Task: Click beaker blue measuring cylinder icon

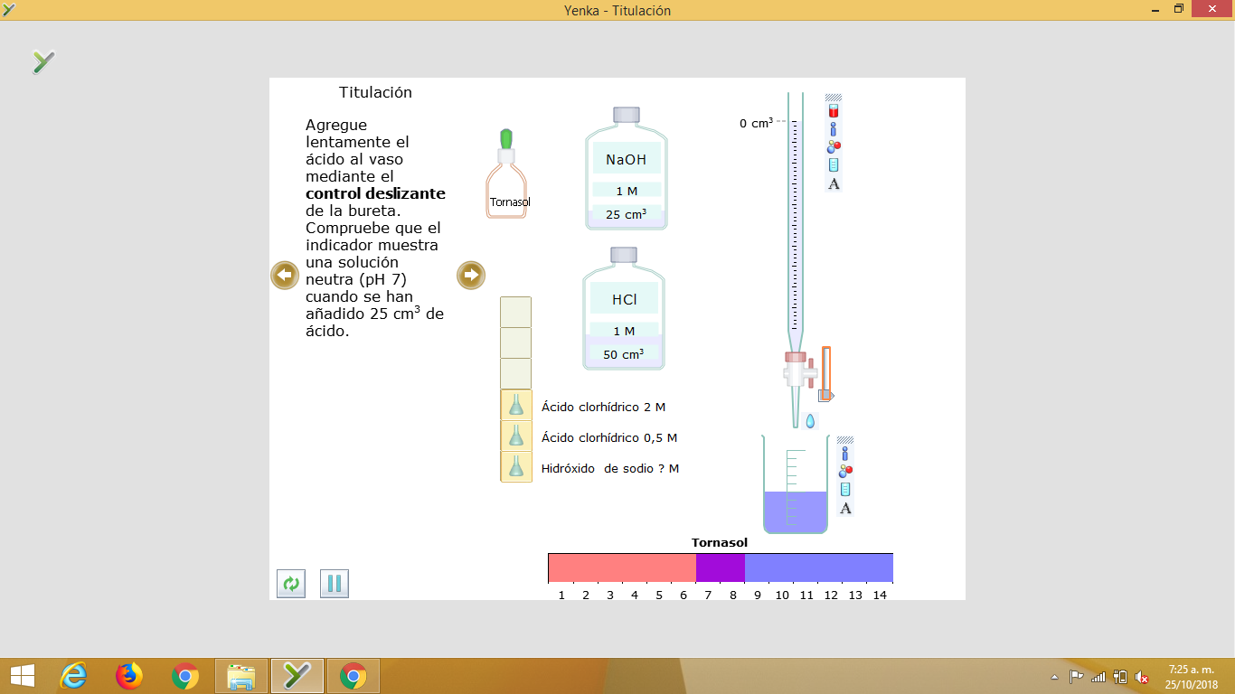Action: (845, 490)
